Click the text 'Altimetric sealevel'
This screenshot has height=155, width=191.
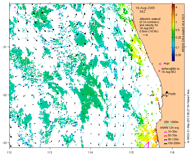150,19
